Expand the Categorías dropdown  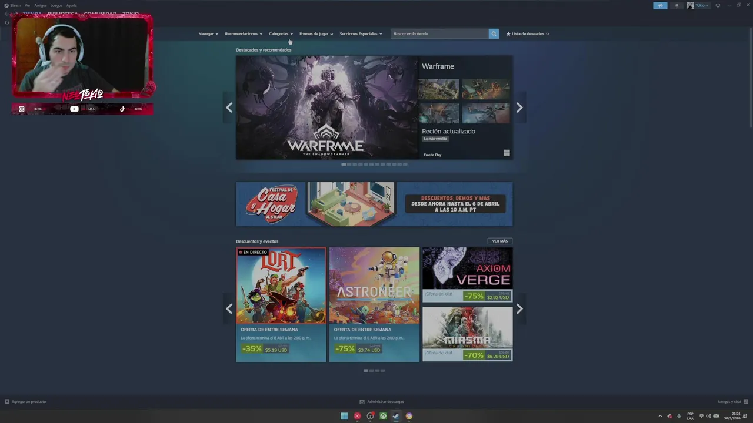point(281,34)
